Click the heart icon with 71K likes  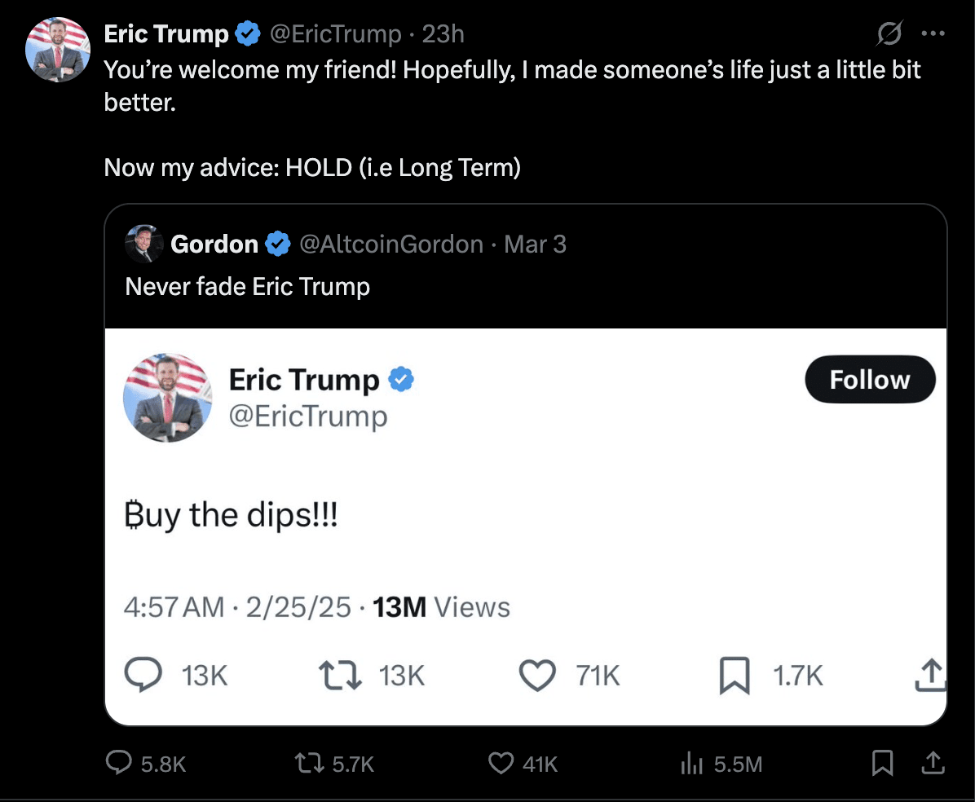(x=537, y=675)
